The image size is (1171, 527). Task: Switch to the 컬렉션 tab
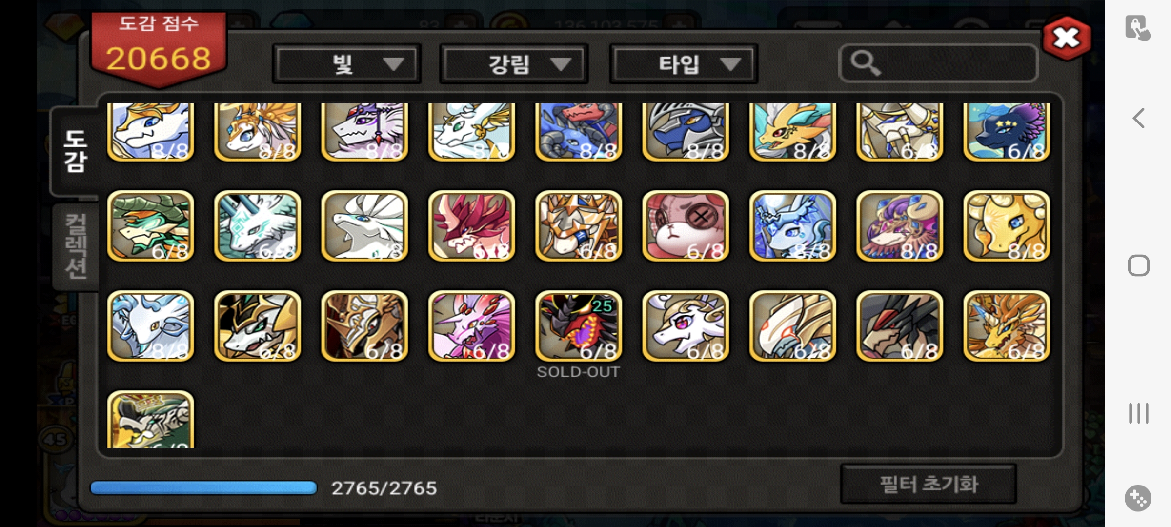(x=76, y=246)
